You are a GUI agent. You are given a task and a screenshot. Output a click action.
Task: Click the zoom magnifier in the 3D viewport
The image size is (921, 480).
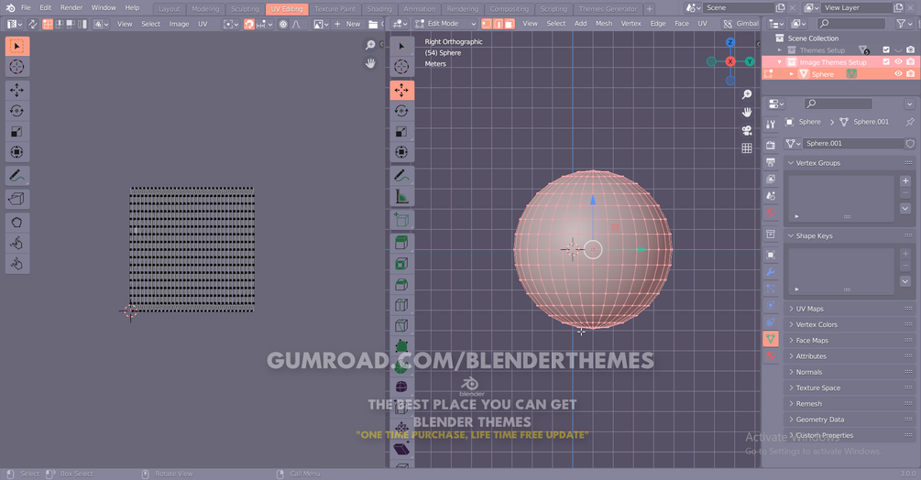pyautogui.click(x=747, y=94)
